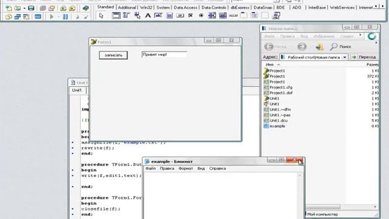Switch to the System palette tab
Screen dimensions: 389x219
[163, 7]
